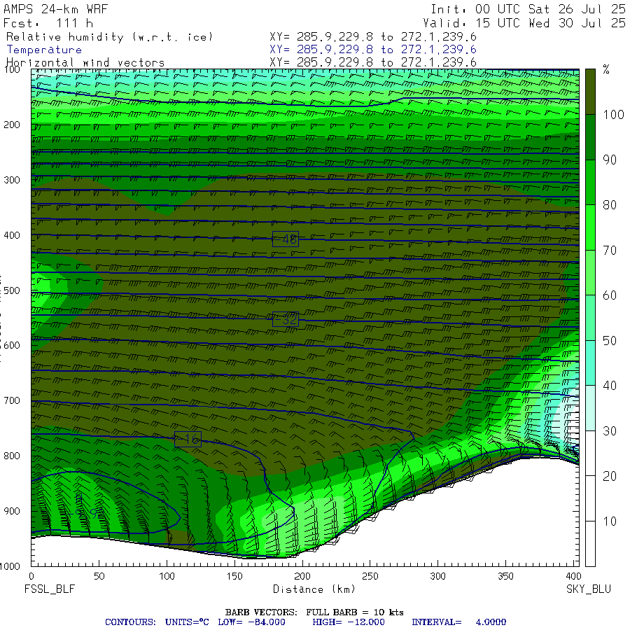Screen dimensions: 630x630
Task: Click the color bar segment between 40 and 50
Action: point(590,363)
